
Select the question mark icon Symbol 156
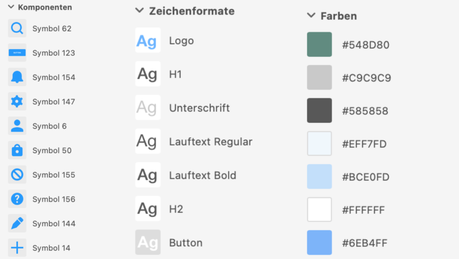click(x=17, y=199)
